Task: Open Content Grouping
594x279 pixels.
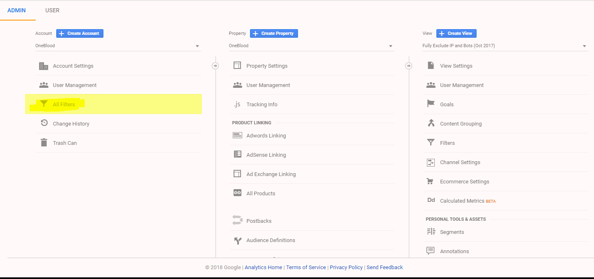Action: click(461, 124)
